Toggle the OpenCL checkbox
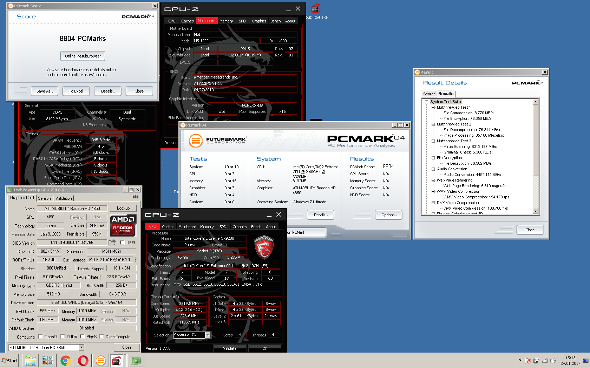This screenshot has height=368, width=590. point(40,336)
